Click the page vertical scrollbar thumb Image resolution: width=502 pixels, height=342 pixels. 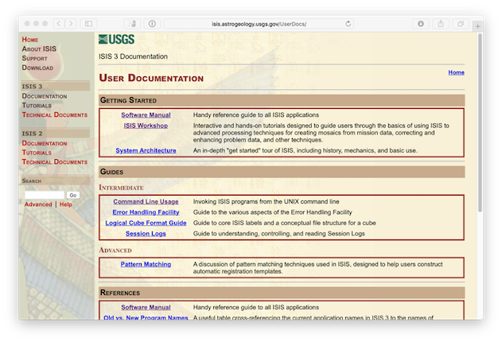click(480, 122)
